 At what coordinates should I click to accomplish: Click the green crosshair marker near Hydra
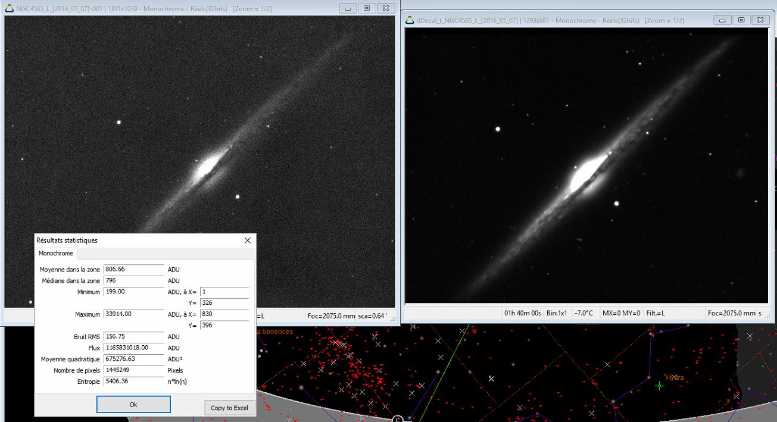coord(659,386)
